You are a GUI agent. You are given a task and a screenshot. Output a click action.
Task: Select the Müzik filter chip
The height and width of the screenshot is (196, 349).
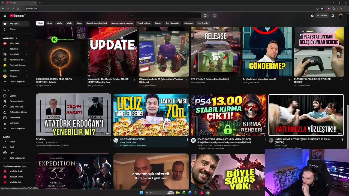[59, 23]
